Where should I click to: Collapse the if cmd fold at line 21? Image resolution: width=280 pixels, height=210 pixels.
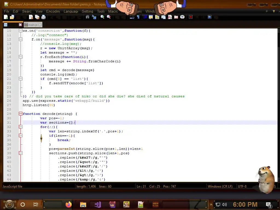[x=21, y=79]
